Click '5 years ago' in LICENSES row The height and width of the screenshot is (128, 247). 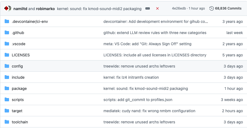[232, 55]
